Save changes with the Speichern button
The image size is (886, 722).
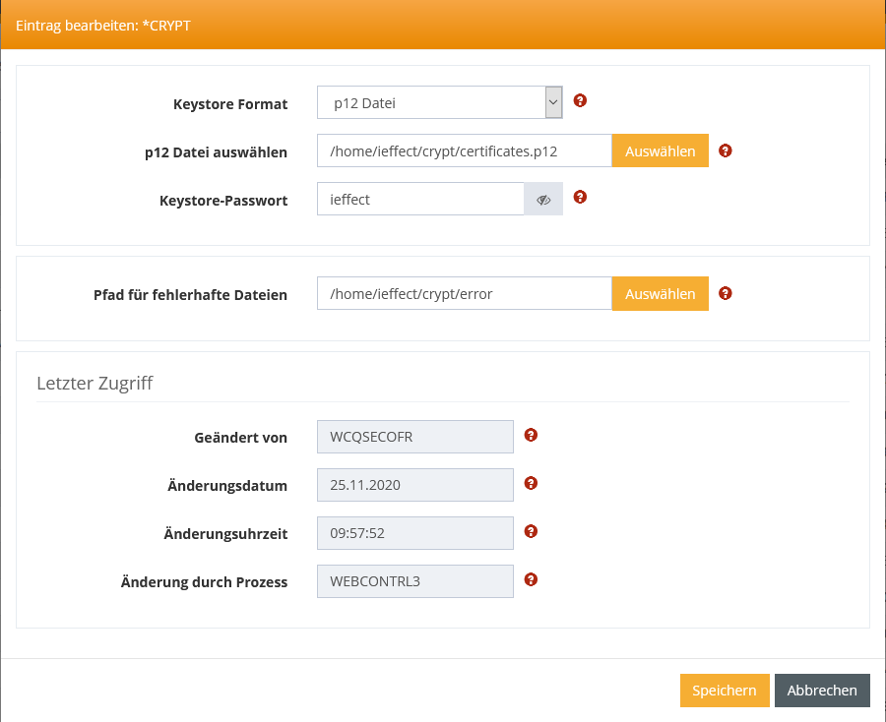tap(724, 691)
